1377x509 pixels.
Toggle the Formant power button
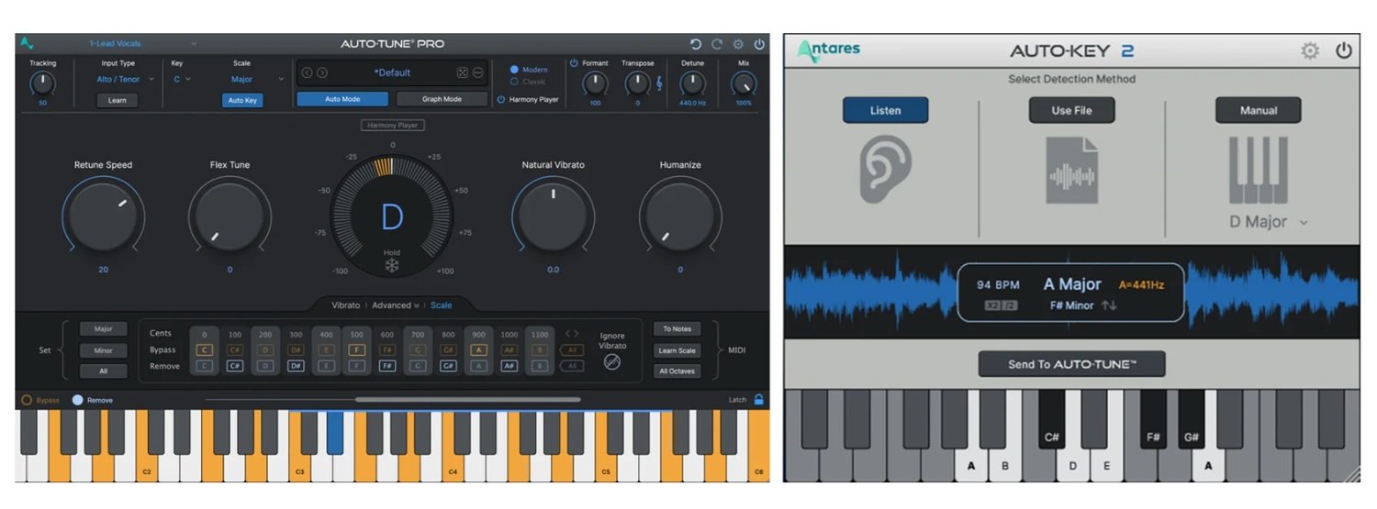click(x=575, y=63)
